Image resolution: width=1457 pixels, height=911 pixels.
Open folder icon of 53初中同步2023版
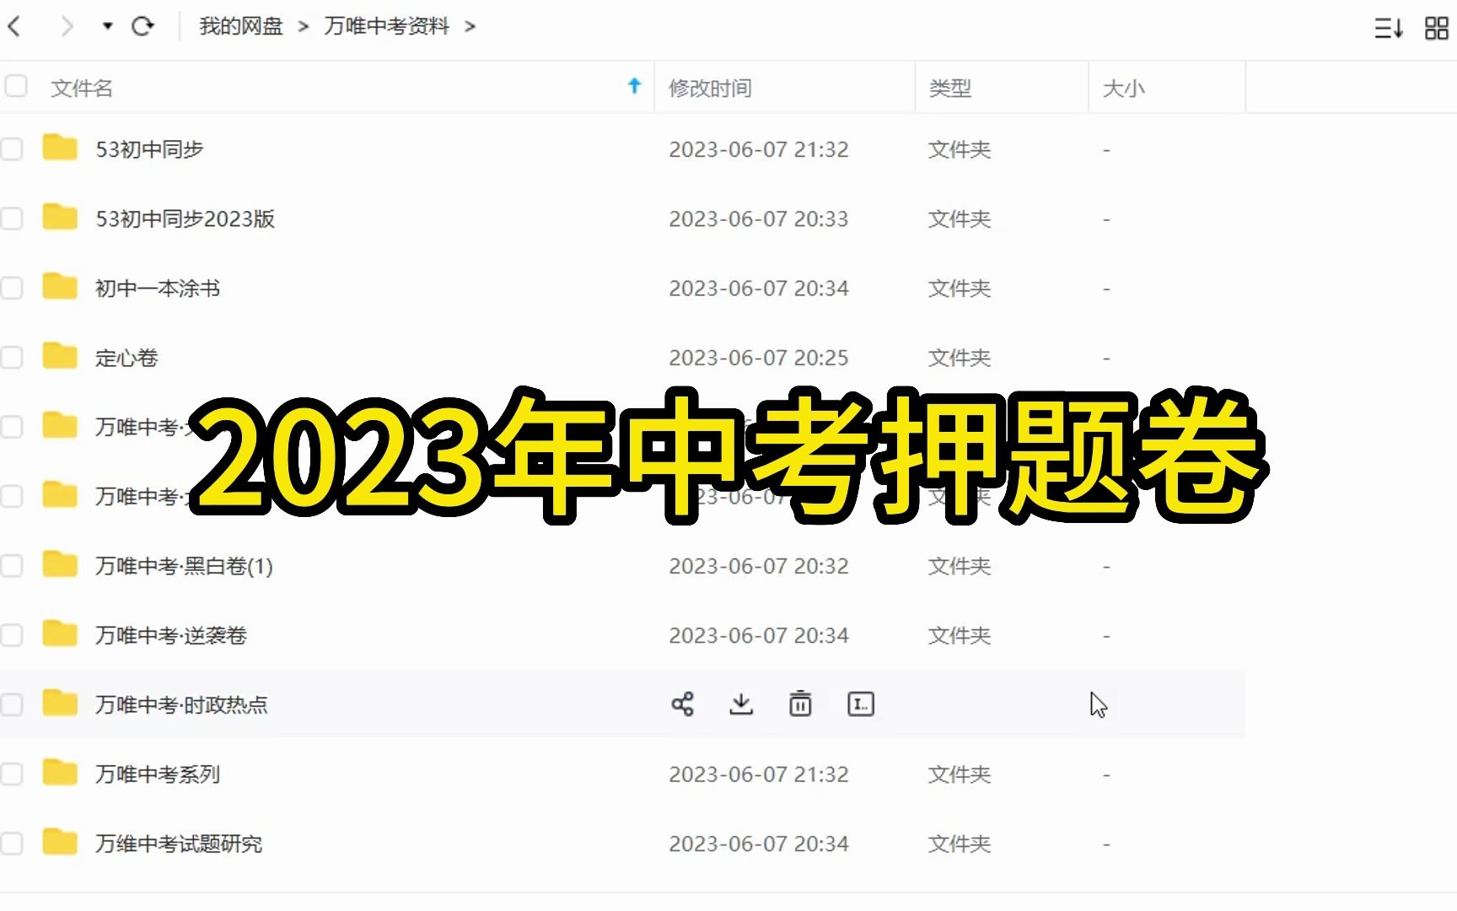(x=60, y=217)
